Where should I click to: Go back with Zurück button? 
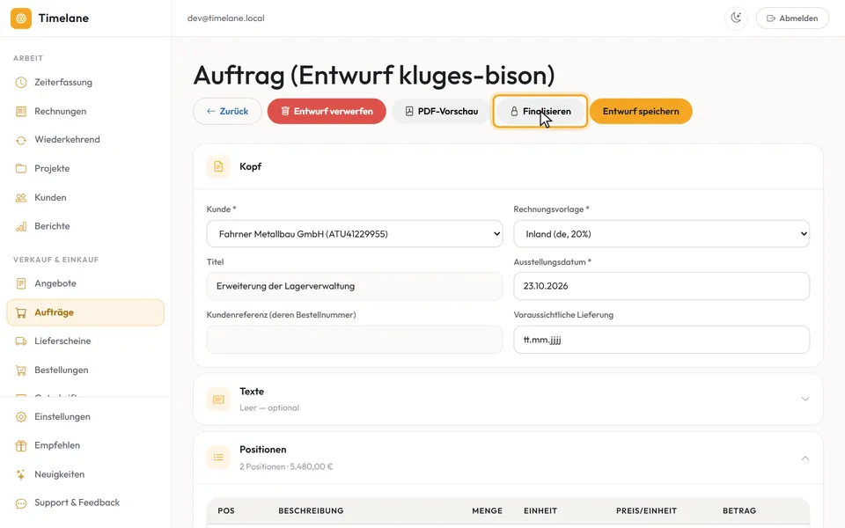[227, 112]
